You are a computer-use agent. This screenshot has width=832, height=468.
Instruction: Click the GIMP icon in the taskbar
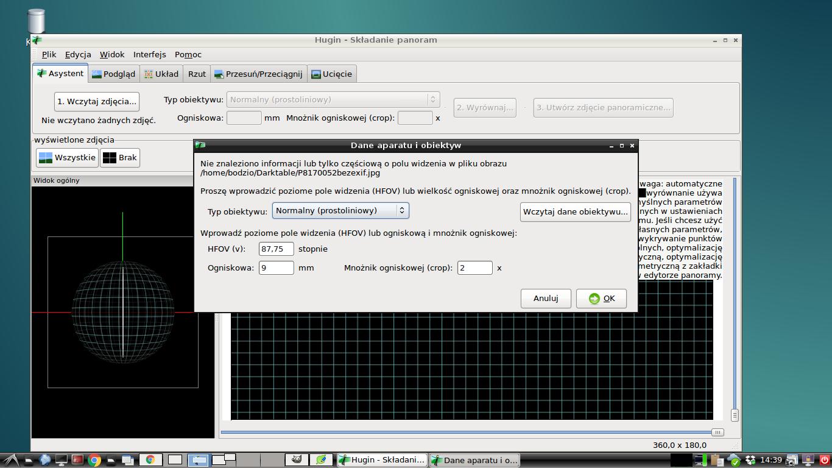click(x=297, y=459)
